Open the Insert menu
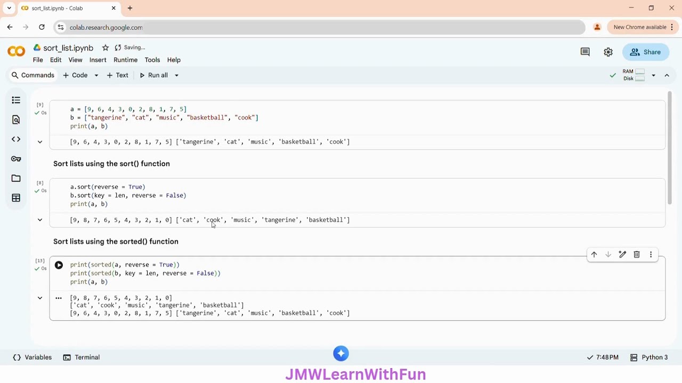This screenshot has height=383, width=682. (x=98, y=60)
